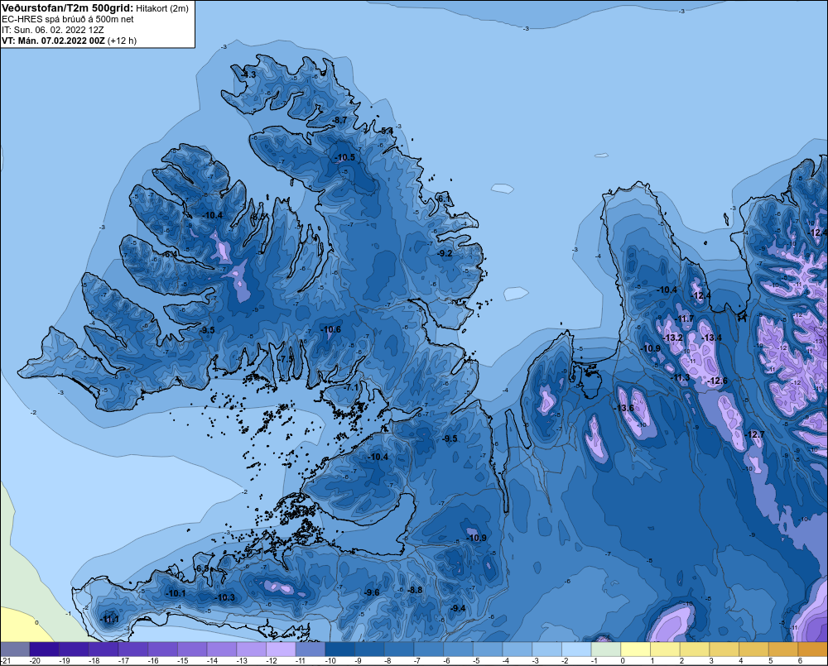This screenshot has height=666, width=828.
Task: Click the -13.6 temperature label on the map
Action: coord(623,408)
